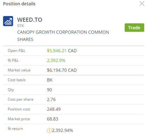Image resolution: width=148 pixels, height=135 pixels.
Task: Close the Position details panel
Action: tap(142, 3)
